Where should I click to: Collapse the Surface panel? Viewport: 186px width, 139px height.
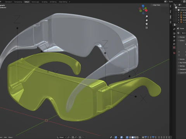[x=182, y=41]
